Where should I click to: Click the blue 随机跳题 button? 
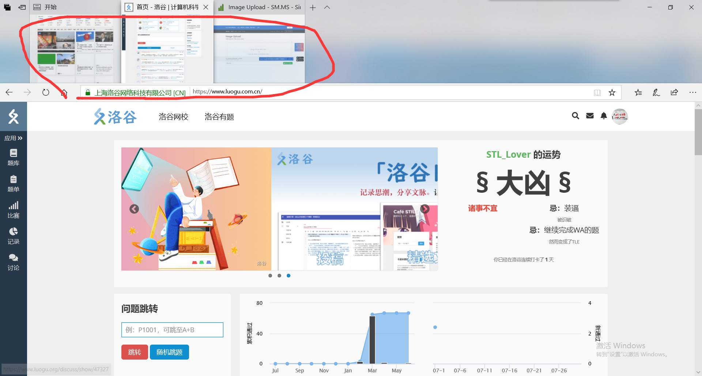(x=169, y=352)
